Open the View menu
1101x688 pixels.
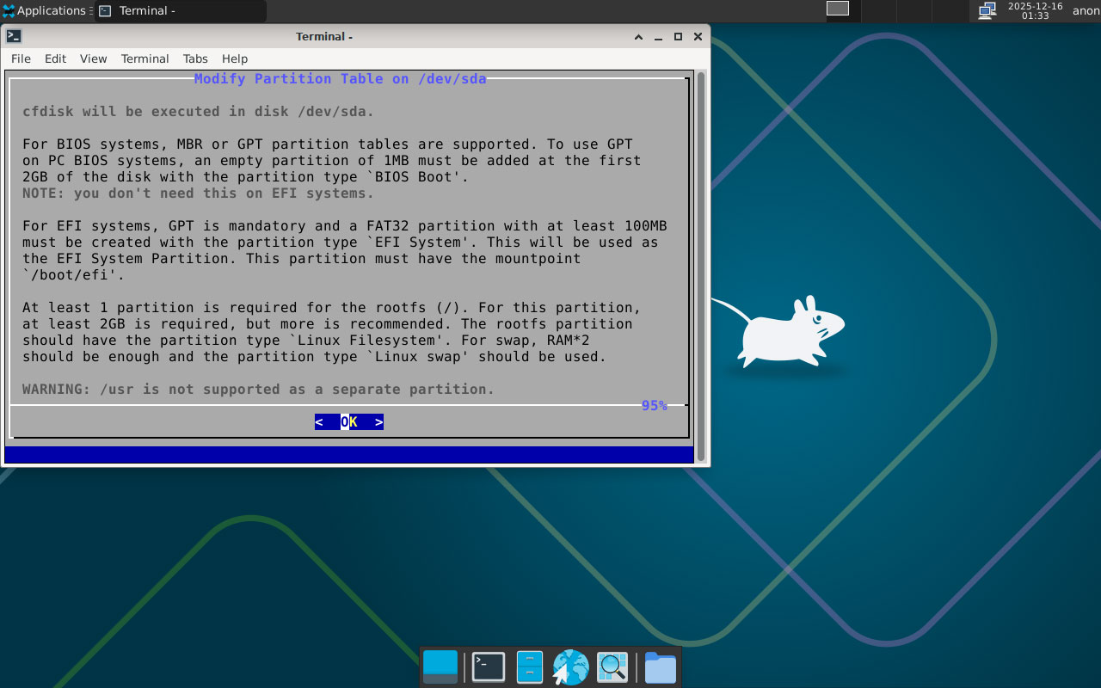point(93,58)
